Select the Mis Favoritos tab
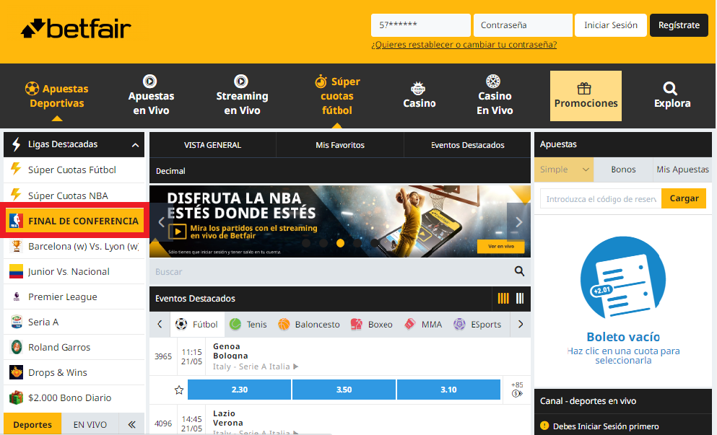The height and width of the screenshot is (435, 717). 340,145
